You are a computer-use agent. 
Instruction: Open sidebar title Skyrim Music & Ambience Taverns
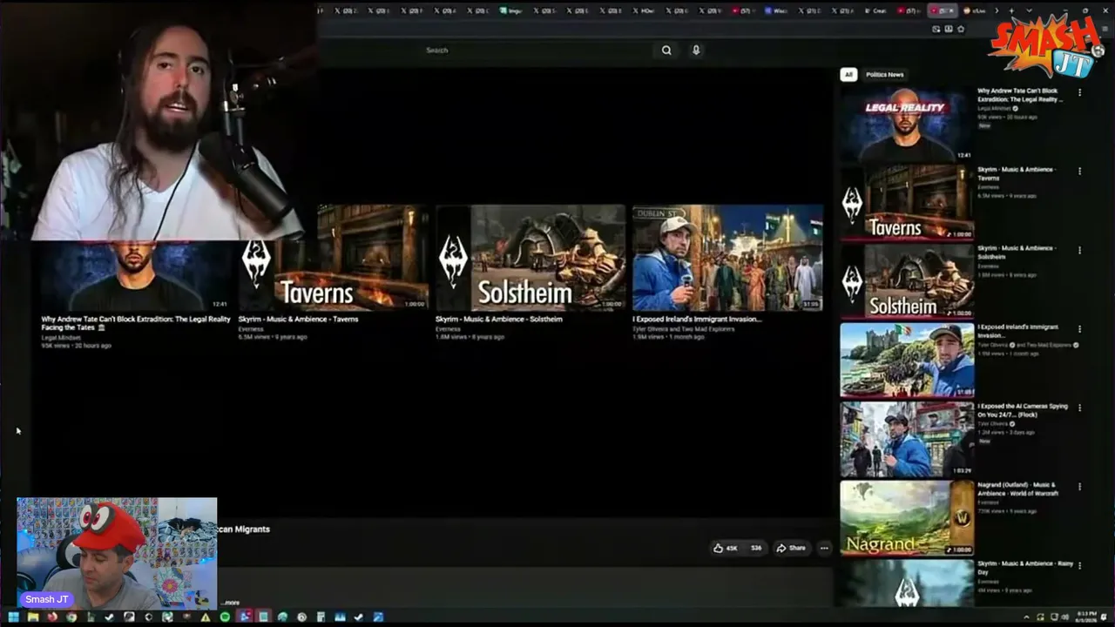1017,173
